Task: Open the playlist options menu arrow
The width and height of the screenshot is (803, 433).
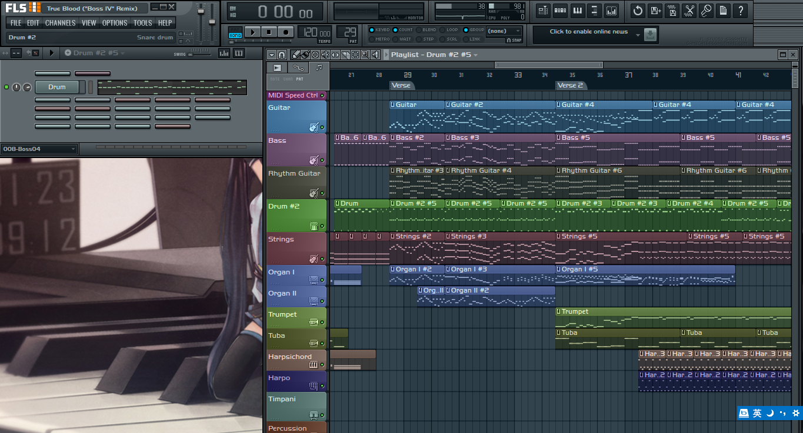Action: tap(271, 55)
